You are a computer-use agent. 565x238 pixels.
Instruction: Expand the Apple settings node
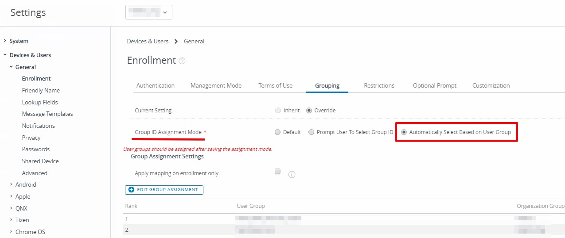pos(11,197)
